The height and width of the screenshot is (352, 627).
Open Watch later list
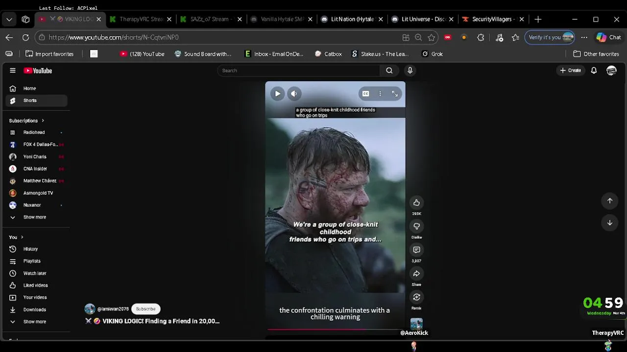click(36, 273)
